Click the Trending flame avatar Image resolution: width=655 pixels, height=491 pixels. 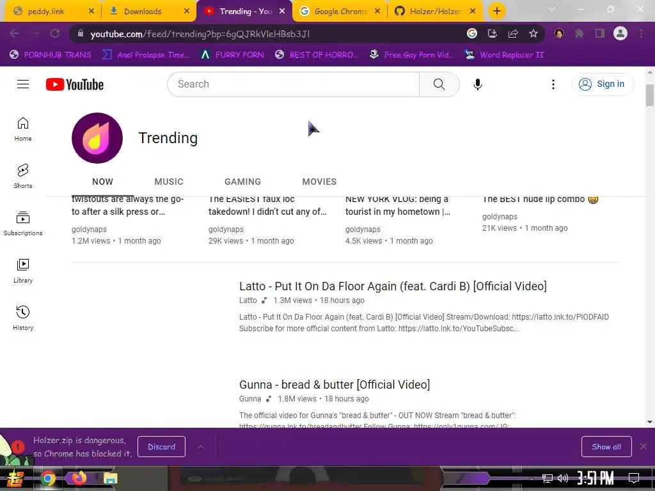pos(97,138)
